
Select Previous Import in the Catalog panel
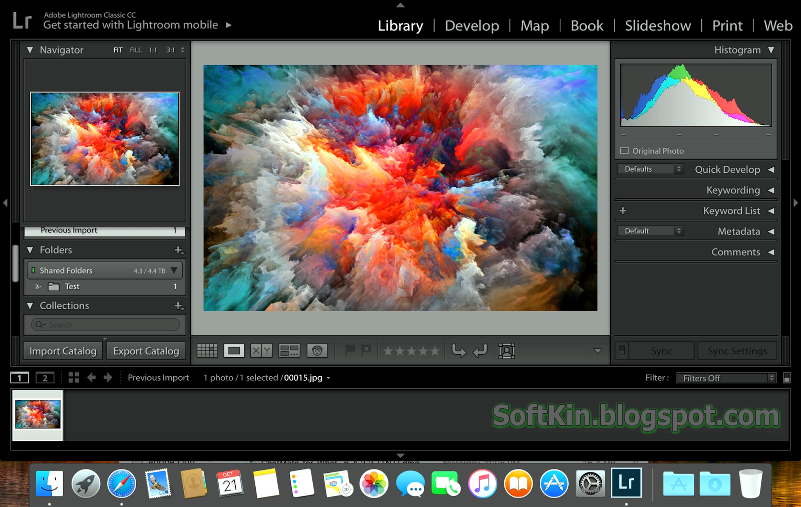[105, 230]
